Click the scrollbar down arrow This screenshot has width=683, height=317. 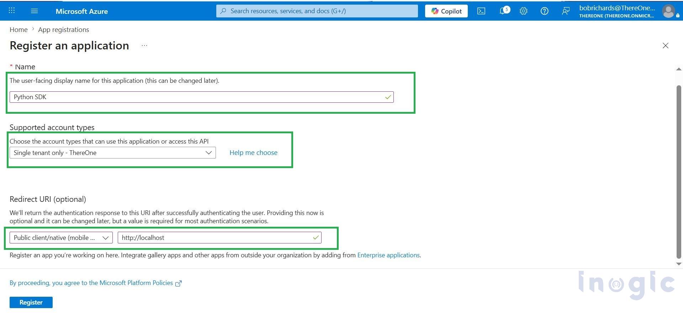pyautogui.click(x=679, y=264)
